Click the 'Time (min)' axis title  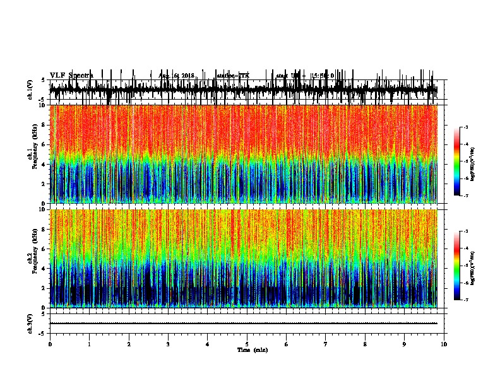(x=253, y=350)
